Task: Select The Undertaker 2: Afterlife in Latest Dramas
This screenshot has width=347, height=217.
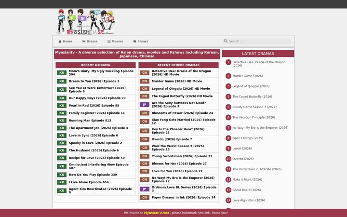Action: (x=257, y=169)
